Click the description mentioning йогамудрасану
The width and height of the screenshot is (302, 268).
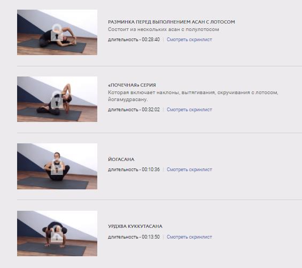(x=193, y=96)
